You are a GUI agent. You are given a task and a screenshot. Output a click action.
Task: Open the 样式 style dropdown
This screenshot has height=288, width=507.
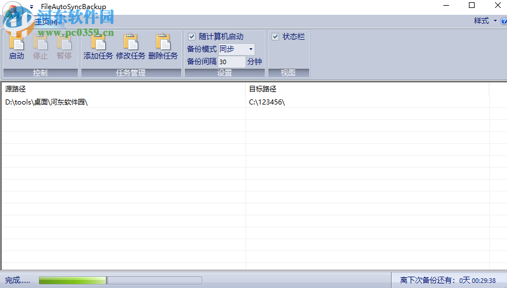pyautogui.click(x=485, y=21)
